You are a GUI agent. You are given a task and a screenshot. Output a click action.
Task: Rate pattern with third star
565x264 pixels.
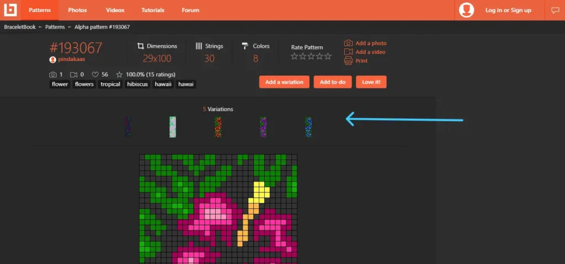click(x=311, y=56)
